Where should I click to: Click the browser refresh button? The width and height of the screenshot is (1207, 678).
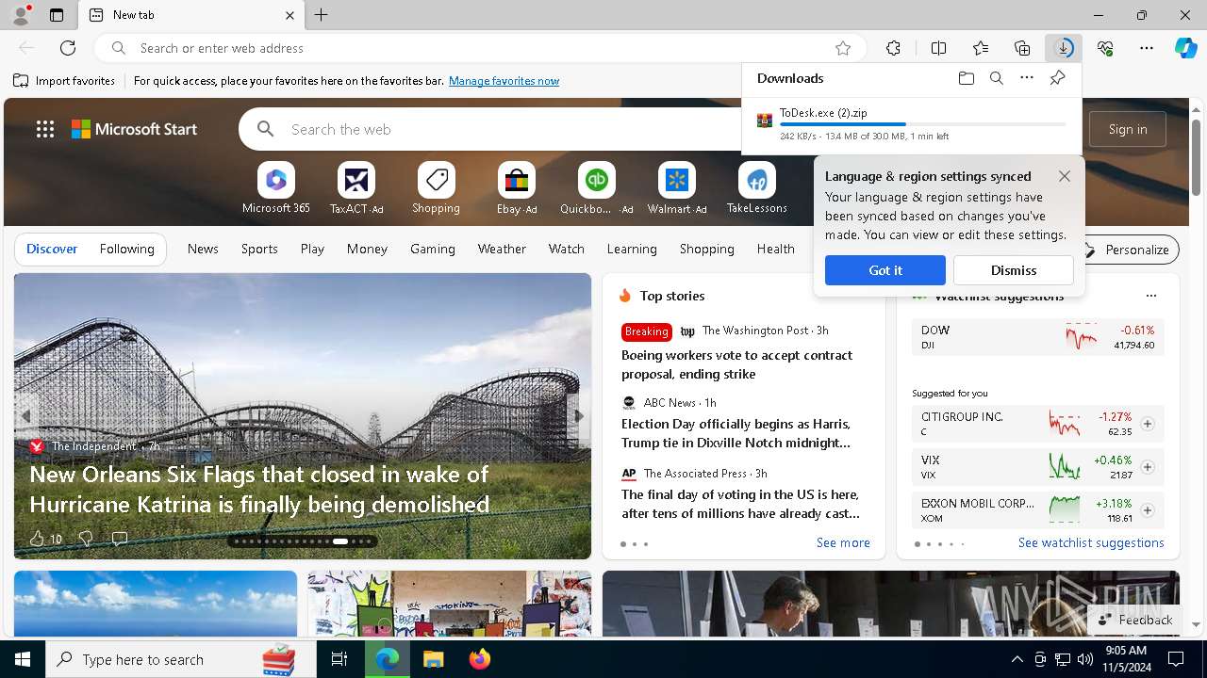(68, 48)
